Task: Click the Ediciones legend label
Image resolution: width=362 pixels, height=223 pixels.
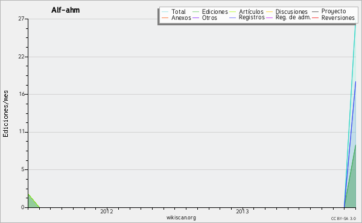Action: click(215, 11)
